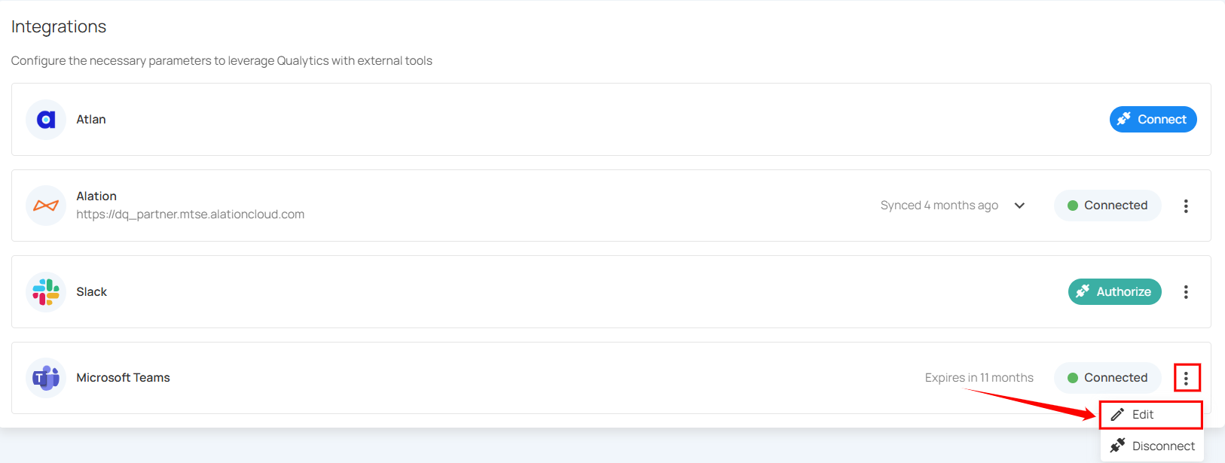Image resolution: width=1225 pixels, height=463 pixels.
Task: Click the Slack logo icon
Action: pos(46,292)
